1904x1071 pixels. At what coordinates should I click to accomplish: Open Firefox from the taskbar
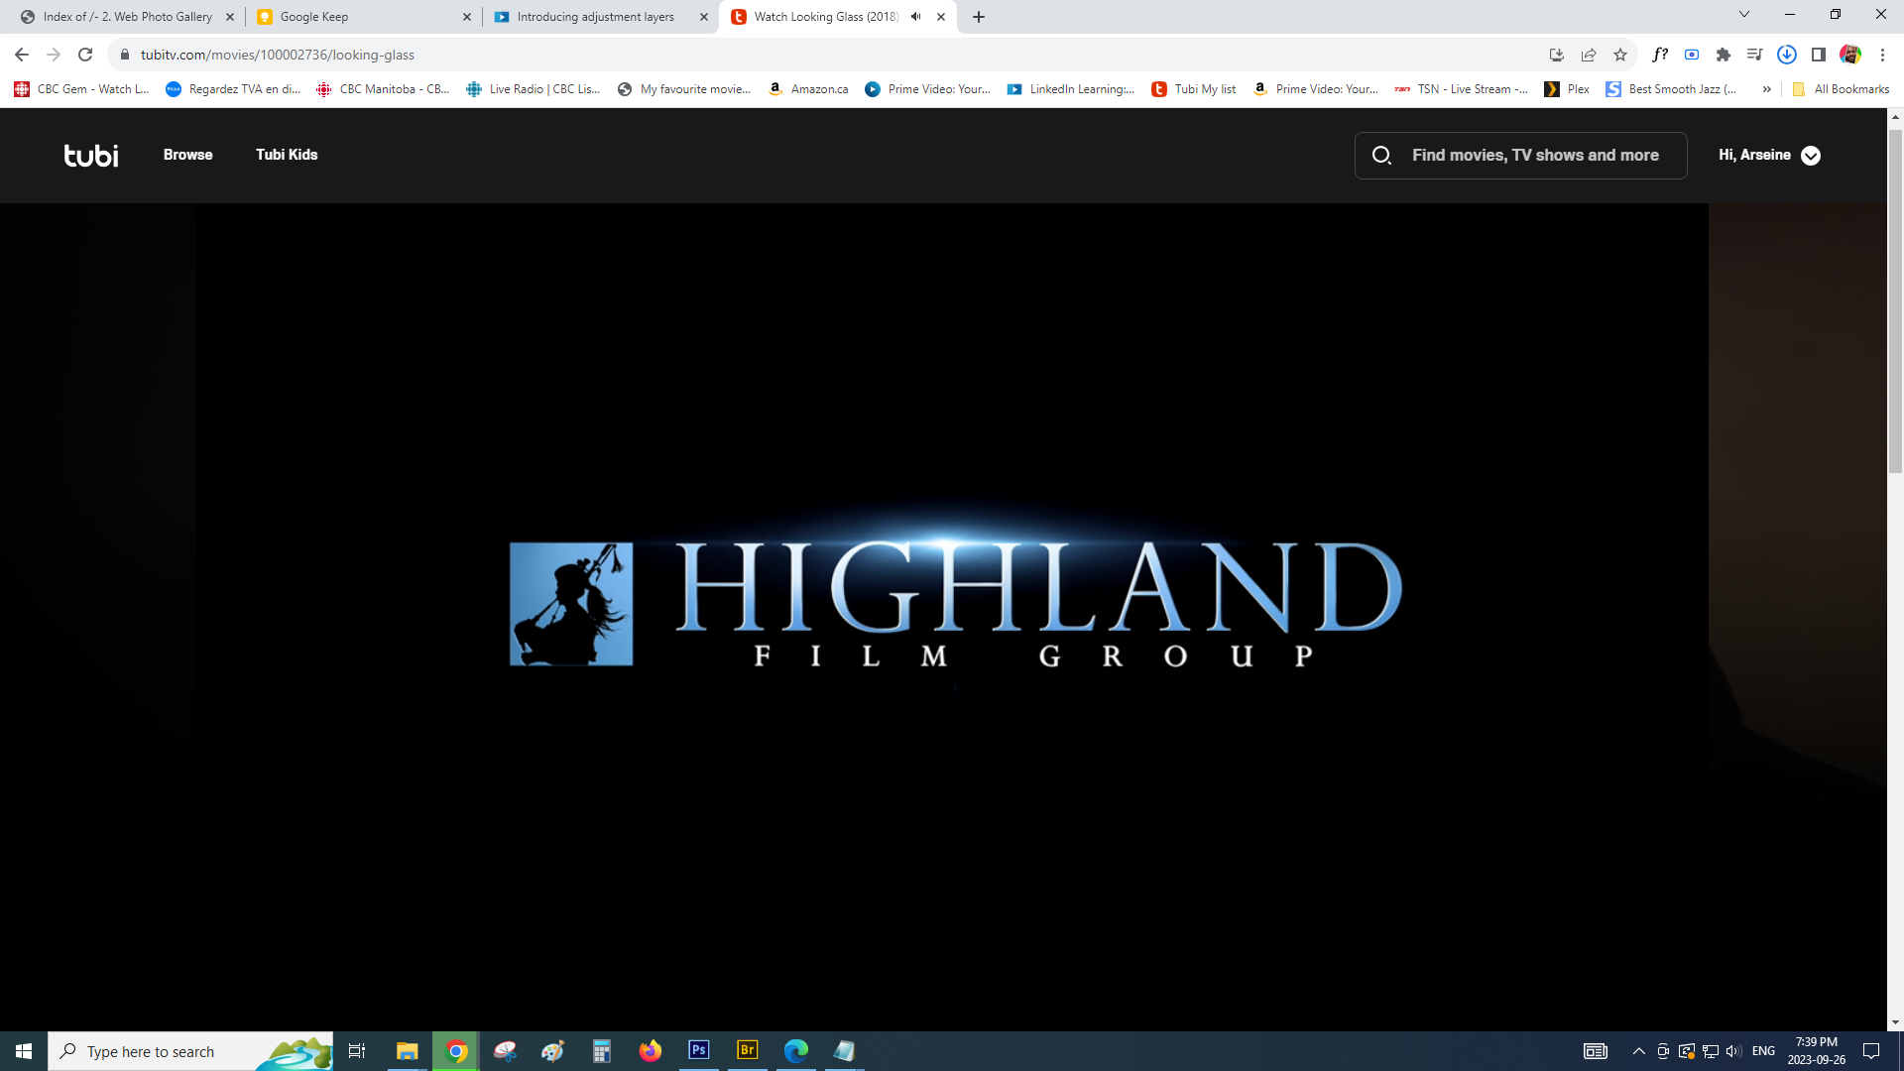[651, 1050]
